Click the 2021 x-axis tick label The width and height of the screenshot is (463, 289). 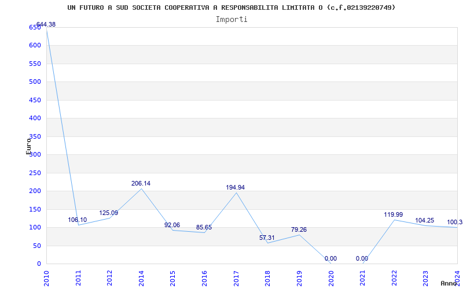click(363, 278)
